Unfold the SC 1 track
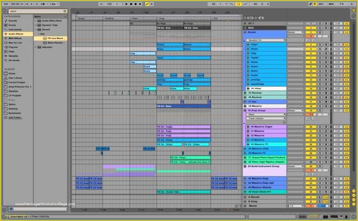The height and width of the screenshot is (221, 358). click(x=245, y=24)
